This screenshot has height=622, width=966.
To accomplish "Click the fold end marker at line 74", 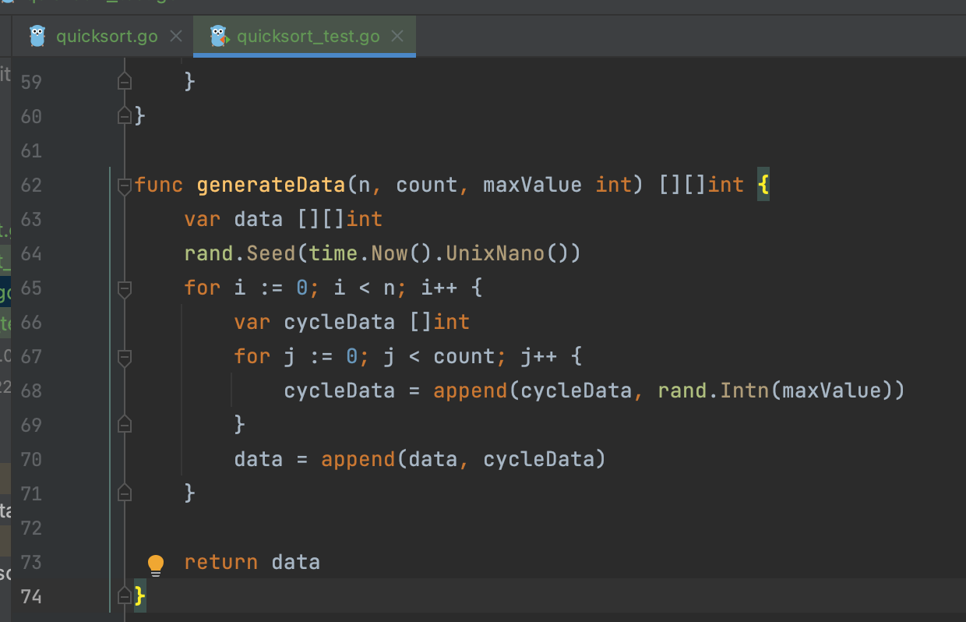I will 124,596.
